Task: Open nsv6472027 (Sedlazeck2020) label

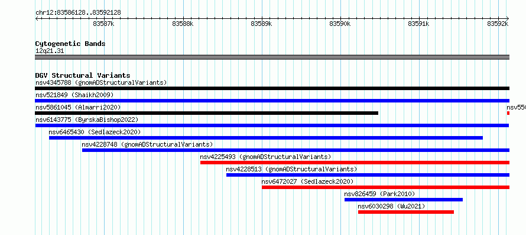Action: tap(307, 181)
